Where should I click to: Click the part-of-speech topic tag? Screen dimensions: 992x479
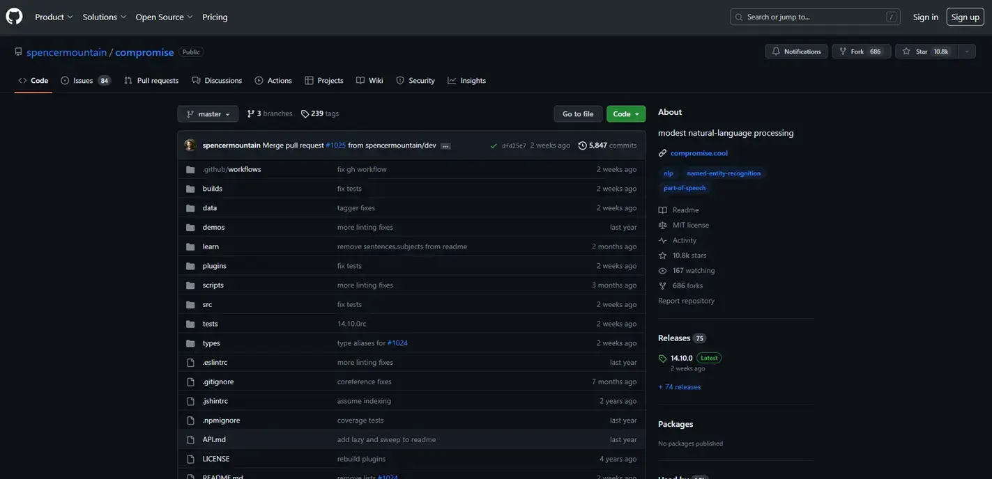685,188
